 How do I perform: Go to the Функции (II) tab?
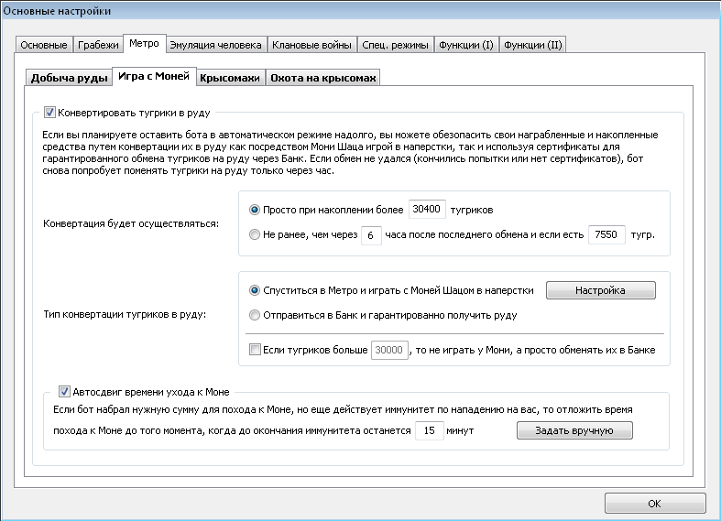[533, 45]
